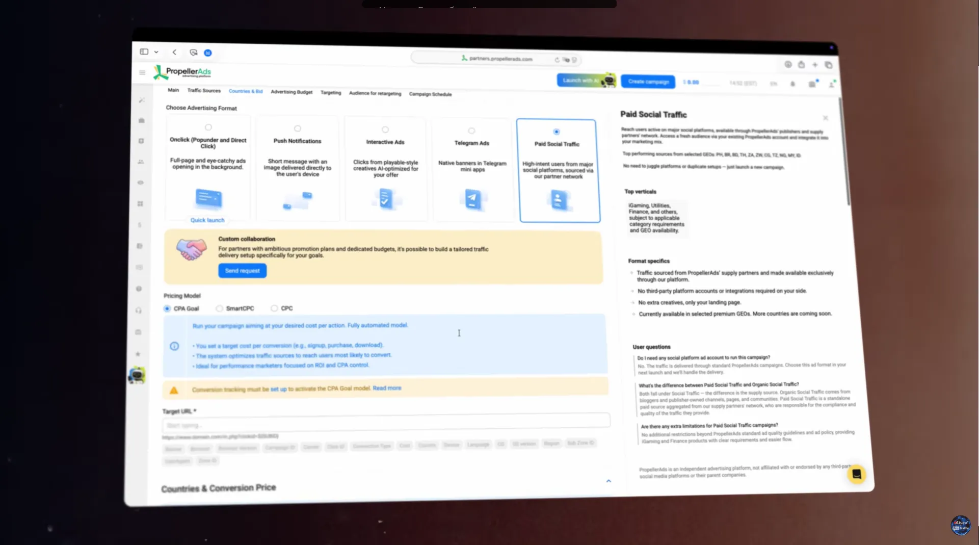Open the gift icon with the blue dot

click(812, 84)
